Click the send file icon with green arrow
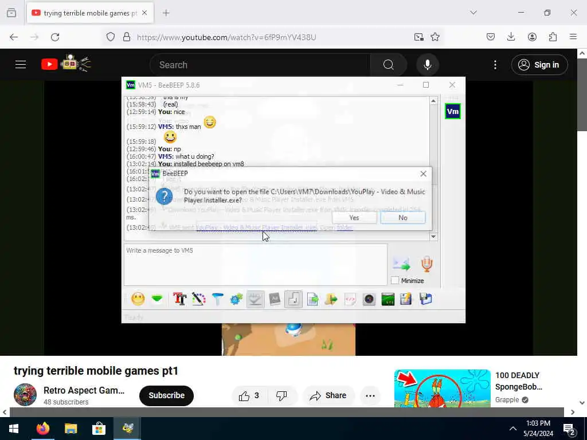The height and width of the screenshot is (440, 587). click(x=312, y=299)
